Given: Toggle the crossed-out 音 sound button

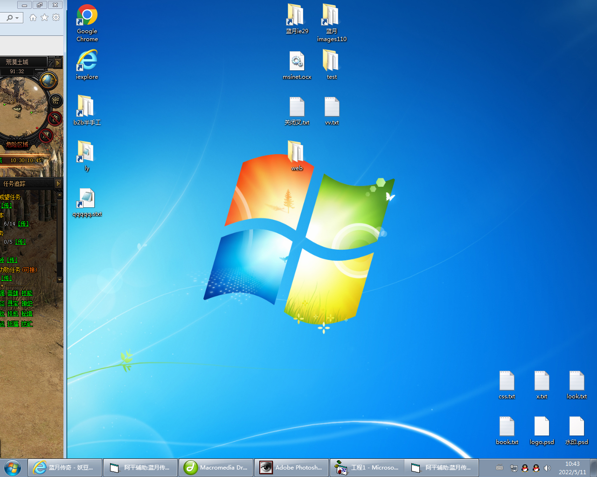Looking at the screenshot, I should point(55,119).
